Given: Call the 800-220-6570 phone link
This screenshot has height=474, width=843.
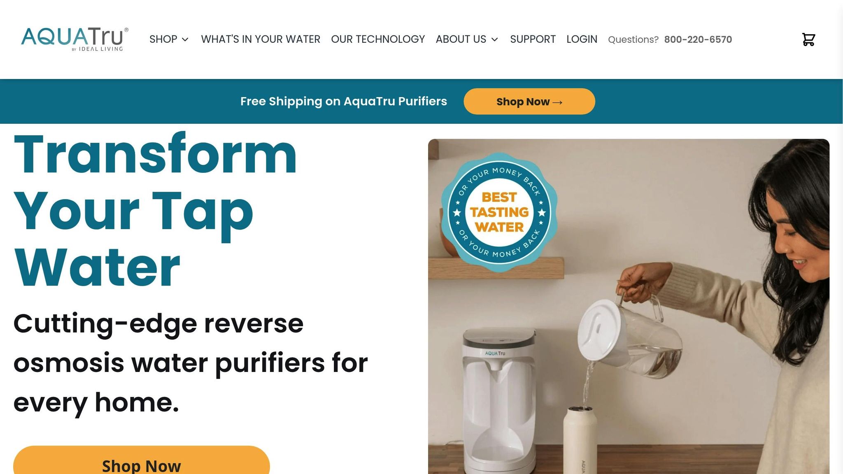Looking at the screenshot, I should click(x=698, y=39).
